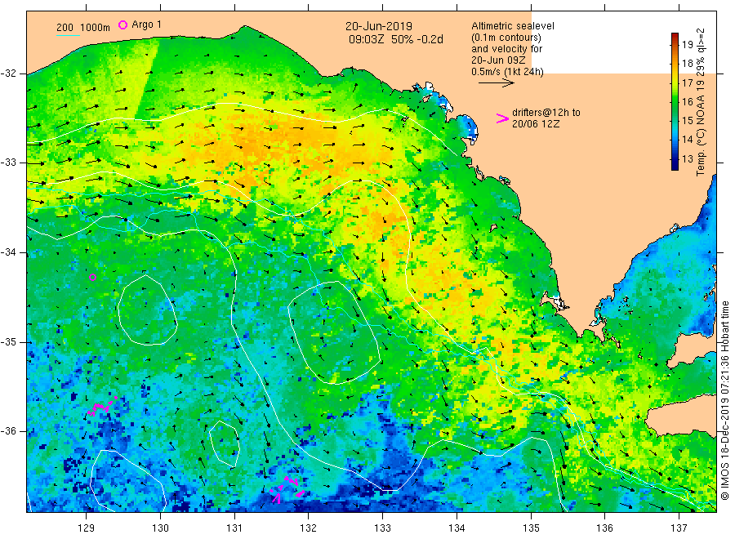
Task: Click the 200 1000m depth legend text
Action: tap(83, 28)
